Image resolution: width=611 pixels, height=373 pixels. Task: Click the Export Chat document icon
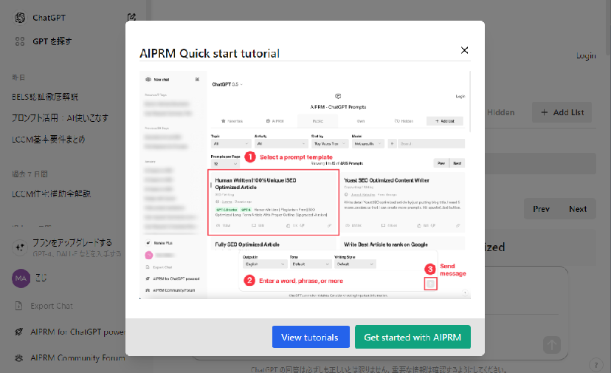18,306
